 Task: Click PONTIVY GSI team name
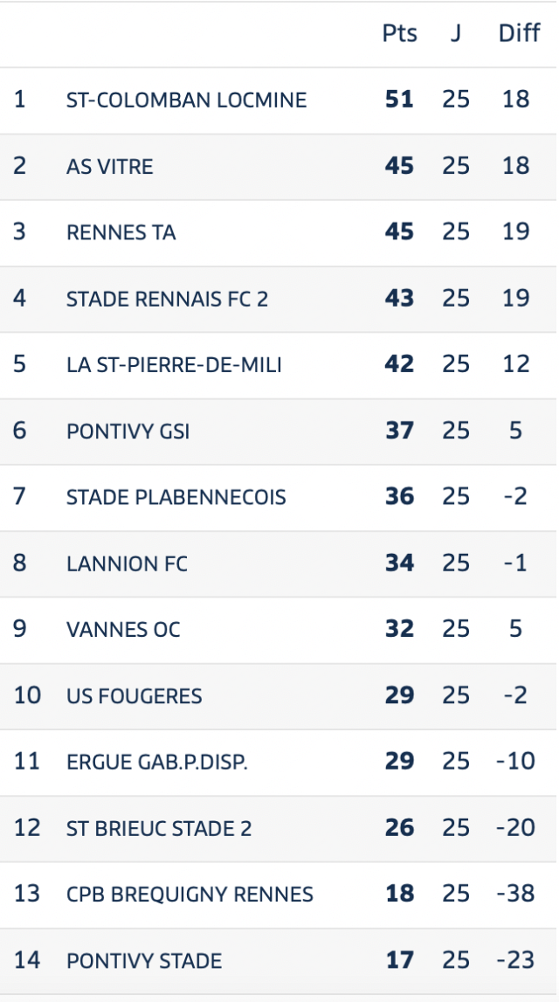(128, 432)
